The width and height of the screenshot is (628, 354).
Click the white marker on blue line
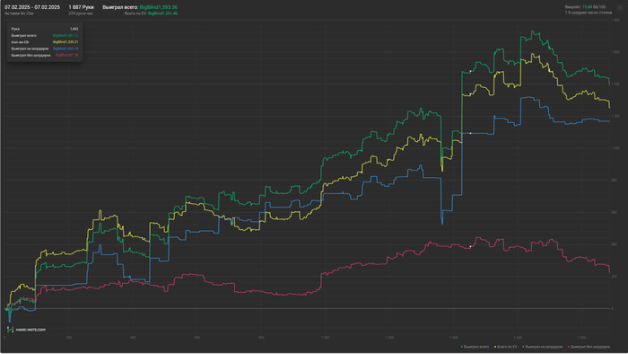pos(471,133)
